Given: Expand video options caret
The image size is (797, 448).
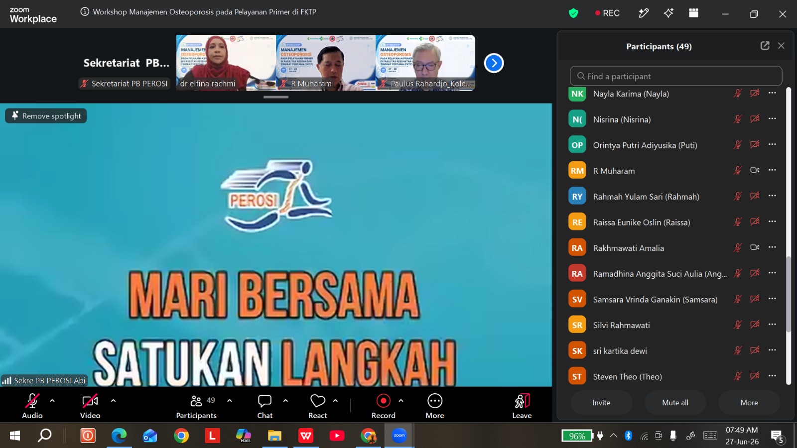Looking at the screenshot, I should (113, 400).
